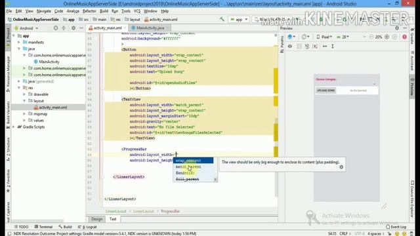Open the Device File Explorer side tab
Image resolution: width=420 pixels, height=236 pixels.
(x=412, y=199)
